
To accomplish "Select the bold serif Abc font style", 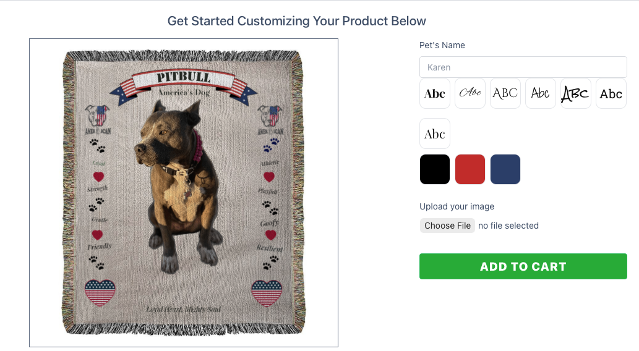I will tap(435, 93).
